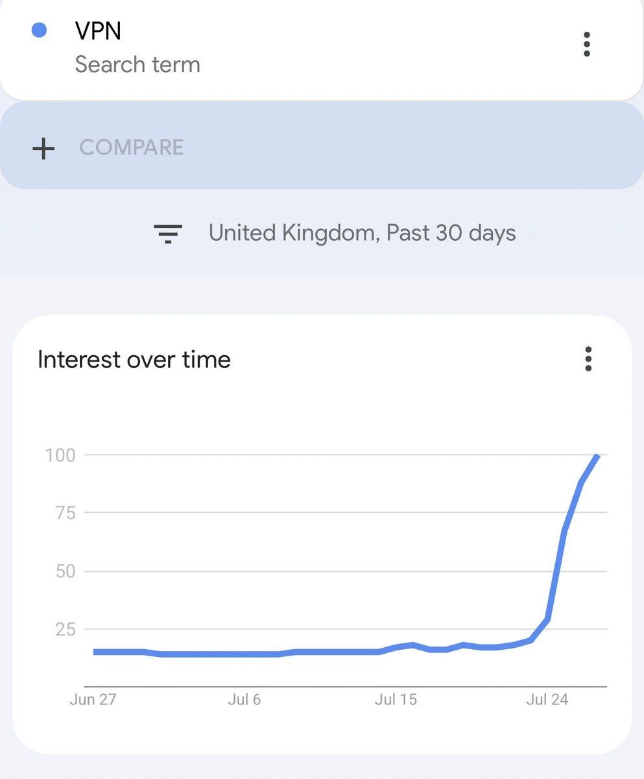Click the chart line's peak at 100
The width and height of the screenshot is (644, 779).
(x=597, y=456)
